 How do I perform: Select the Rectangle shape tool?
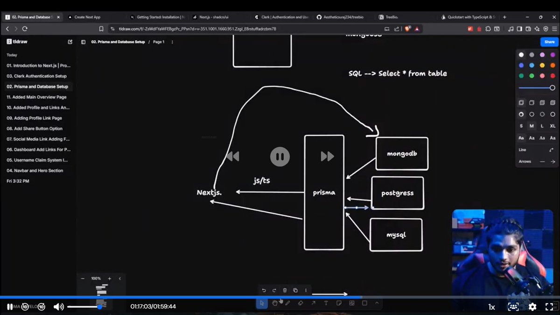(364, 303)
